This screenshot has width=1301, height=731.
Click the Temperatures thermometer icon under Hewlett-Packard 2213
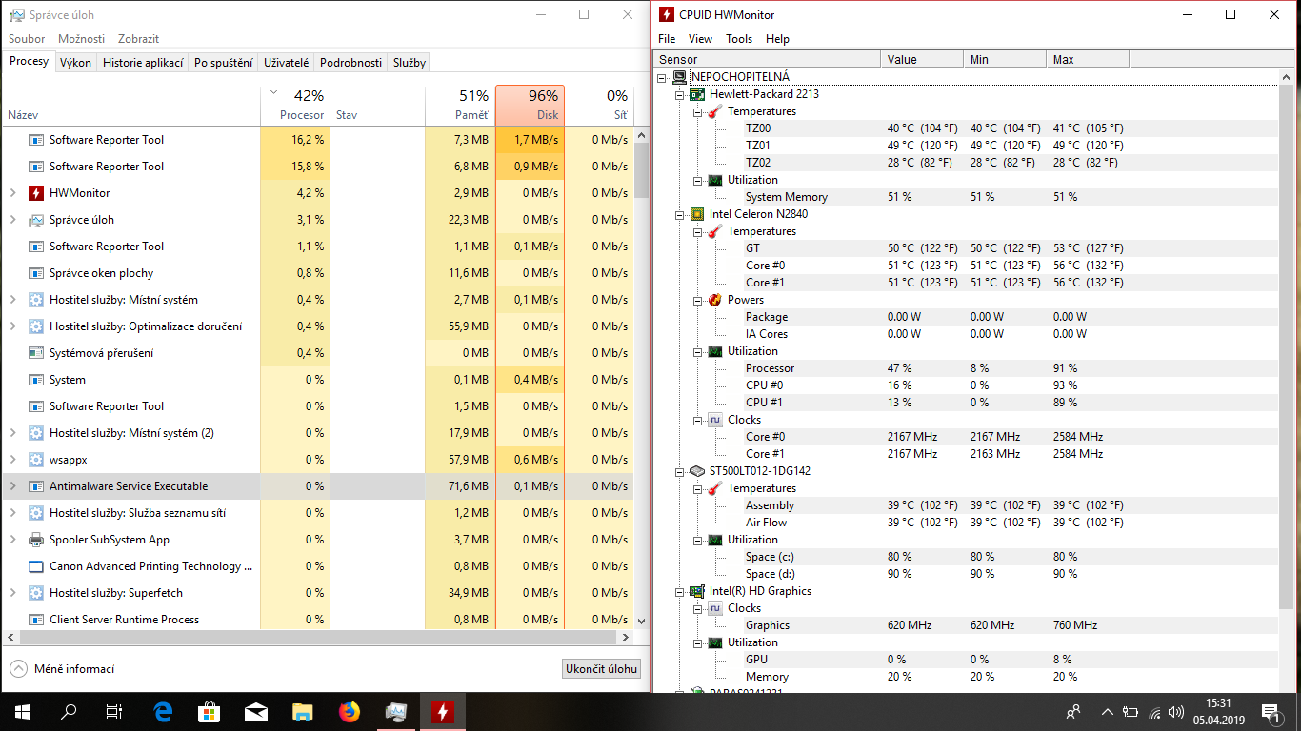click(714, 111)
